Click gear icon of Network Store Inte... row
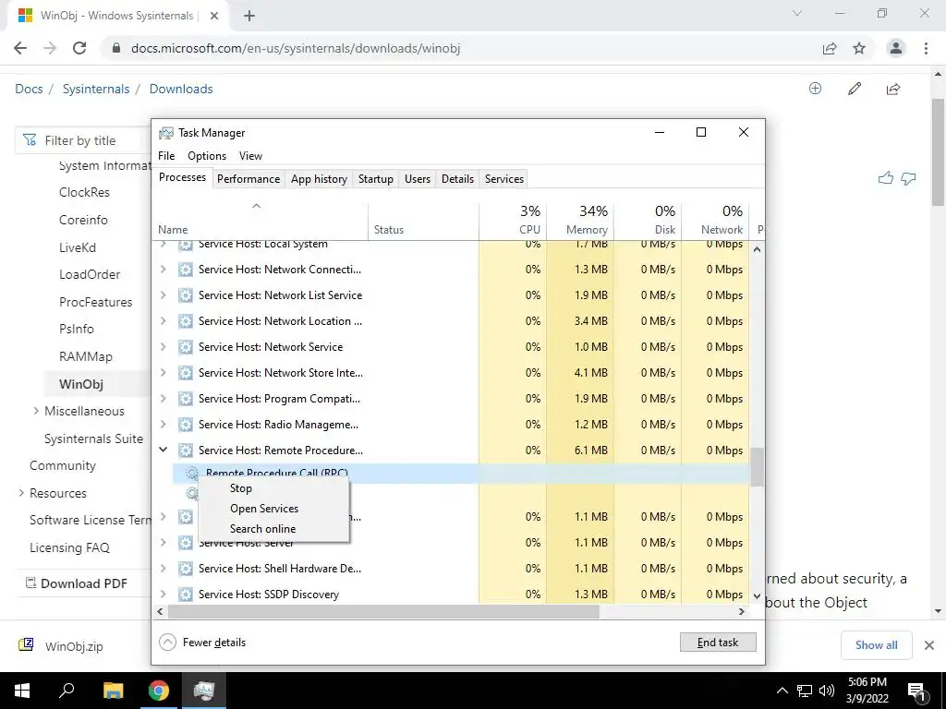This screenshot has height=709, width=946. [x=185, y=373]
